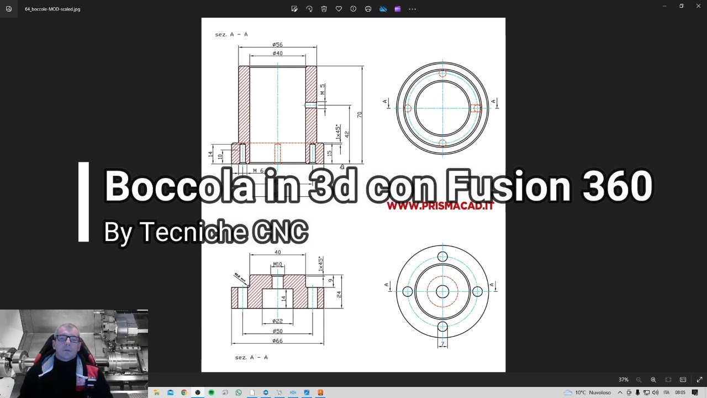707x398 pixels.
Task: Show image at actual size with 1:1 icon
Action: tap(683, 380)
